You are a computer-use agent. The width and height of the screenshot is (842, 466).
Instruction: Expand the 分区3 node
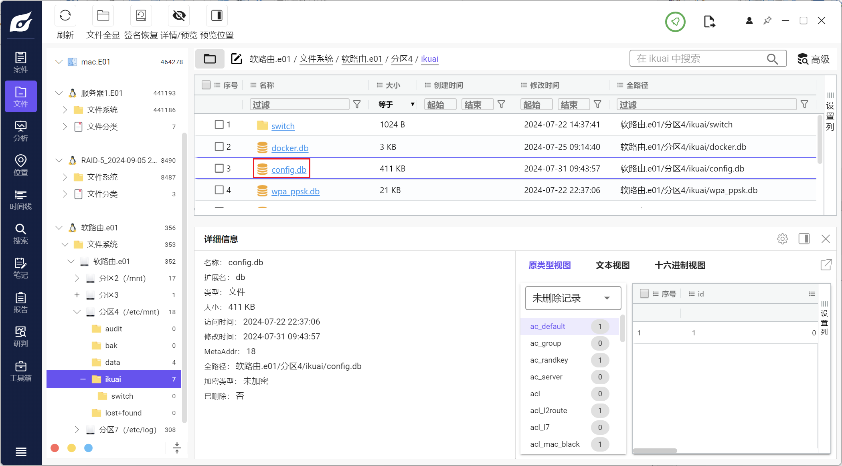pos(77,295)
